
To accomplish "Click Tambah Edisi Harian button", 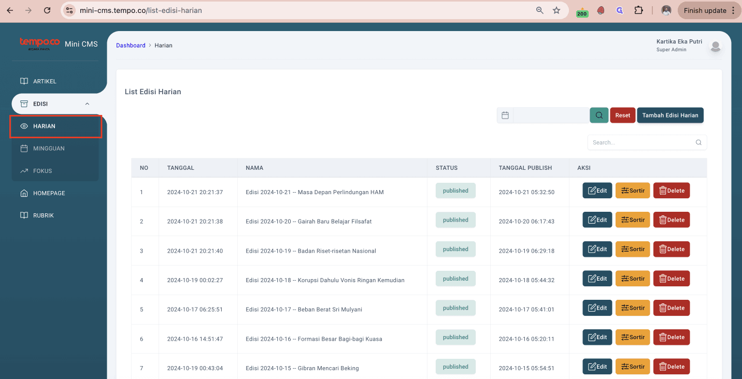I will coord(670,115).
